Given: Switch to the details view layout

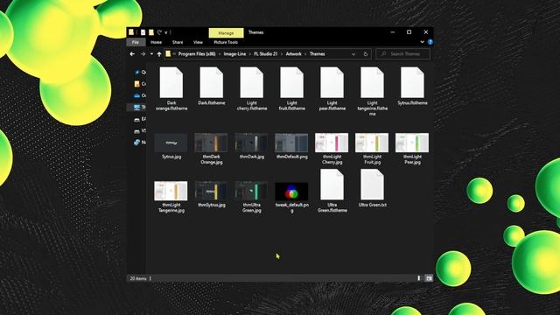Looking at the screenshot, I should (418, 278).
